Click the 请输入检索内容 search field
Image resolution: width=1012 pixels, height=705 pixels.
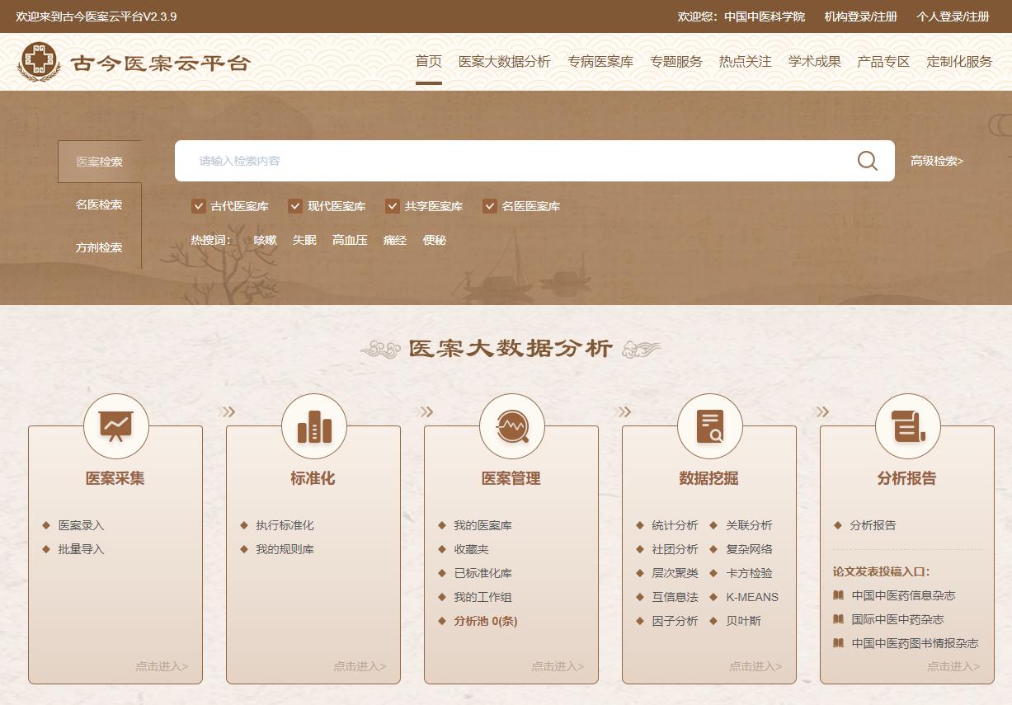coord(515,161)
